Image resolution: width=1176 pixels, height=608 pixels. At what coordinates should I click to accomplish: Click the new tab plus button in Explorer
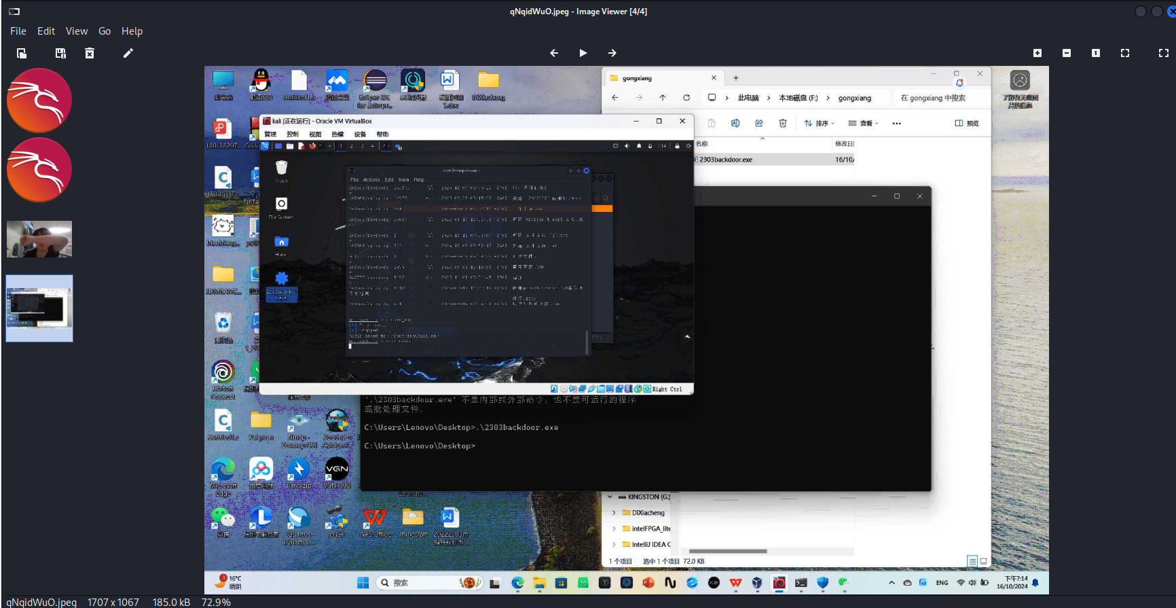pyautogui.click(x=735, y=78)
